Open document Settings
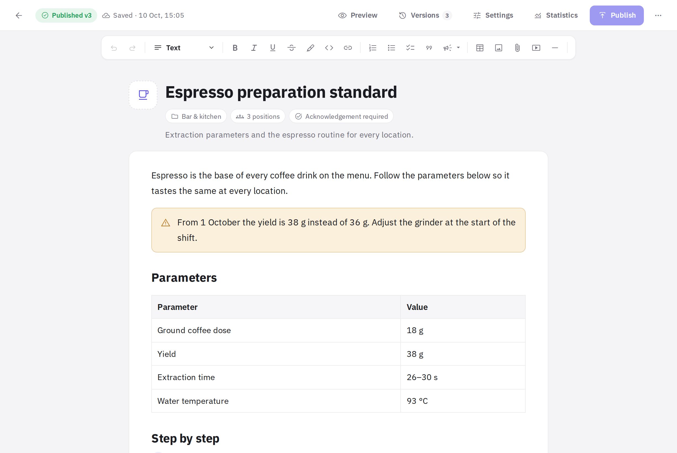677x453 pixels. coord(493,15)
